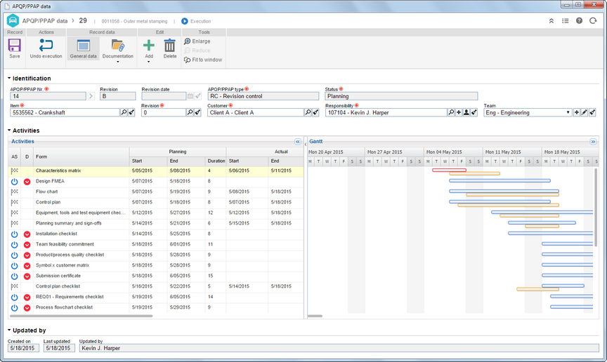Viewport: 607px width, 362px height.
Task: Click the Customer field Client A
Action: pyautogui.click(x=256, y=112)
